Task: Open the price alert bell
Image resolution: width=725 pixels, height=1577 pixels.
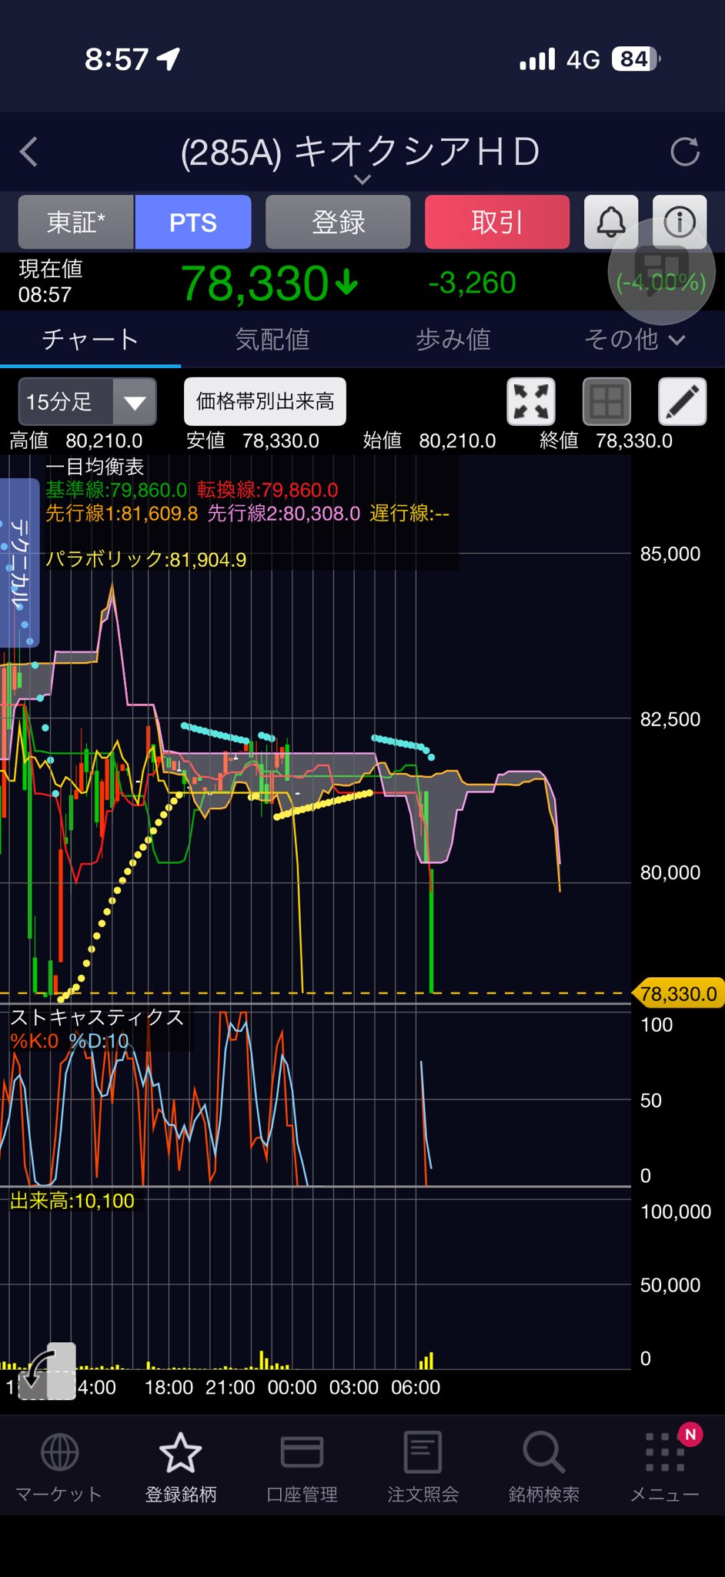Action: tap(611, 222)
